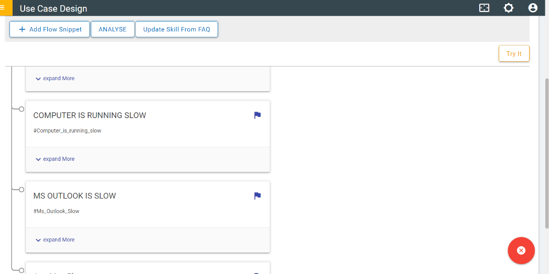This screenshot has height=274, width=549.
Task: Click plus icon on Add Flow Snippet
Action: (22, 29)
